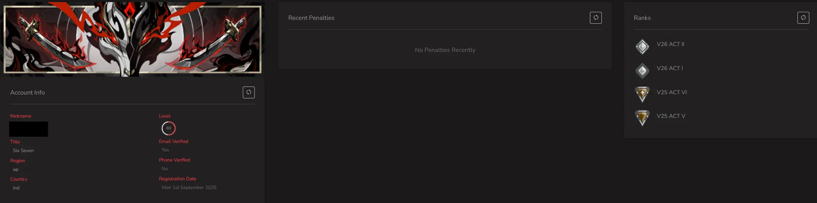The height and width of the screenshot is (203, 817).
Task: Select the "Six Seven" title text
Action: [23, 151]
